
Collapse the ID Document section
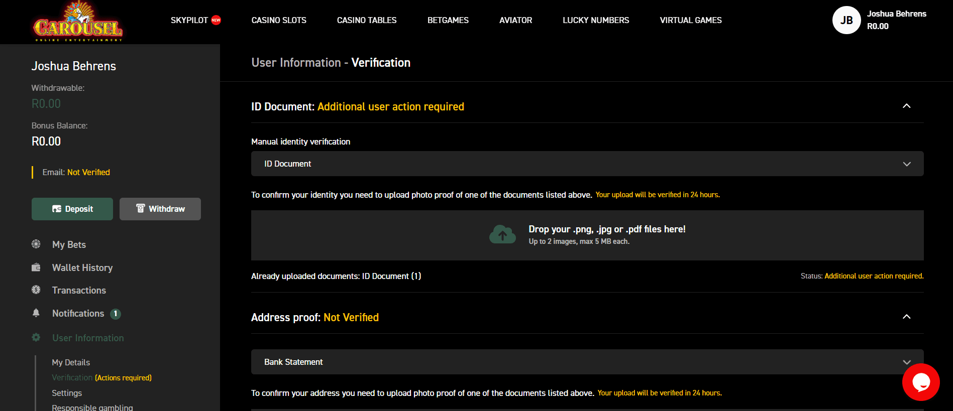(907, 106)
